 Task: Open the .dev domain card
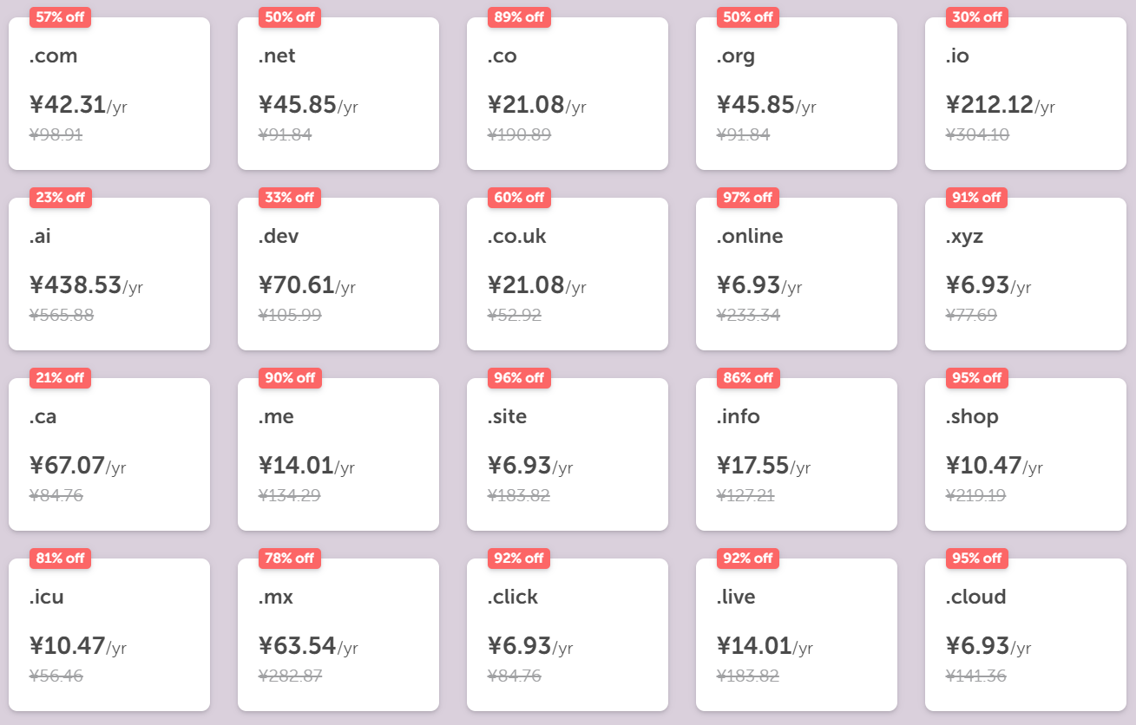(338, 274)
